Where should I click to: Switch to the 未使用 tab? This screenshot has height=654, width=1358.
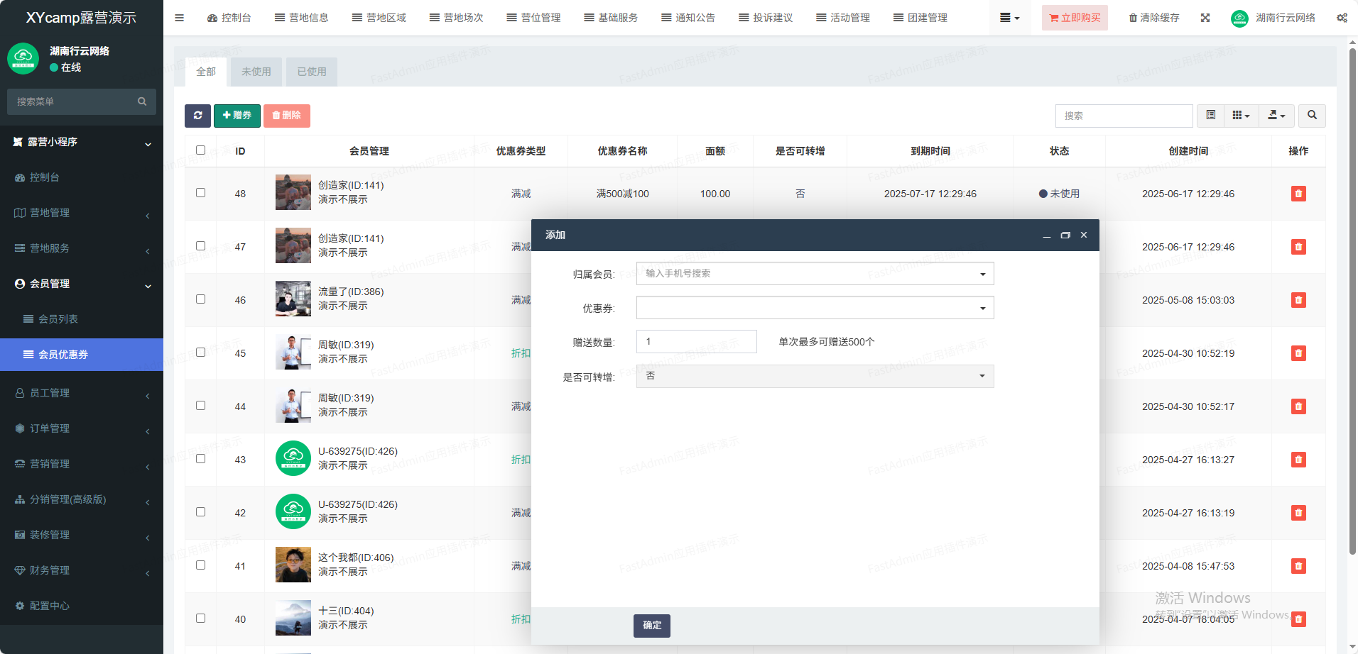pos(256,72)
